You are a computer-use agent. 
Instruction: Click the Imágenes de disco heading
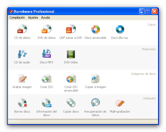144,74
